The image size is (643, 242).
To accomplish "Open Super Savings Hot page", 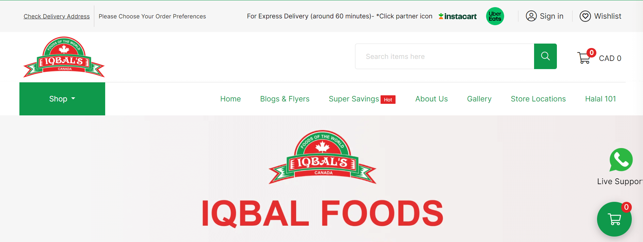I will [362, 99].
